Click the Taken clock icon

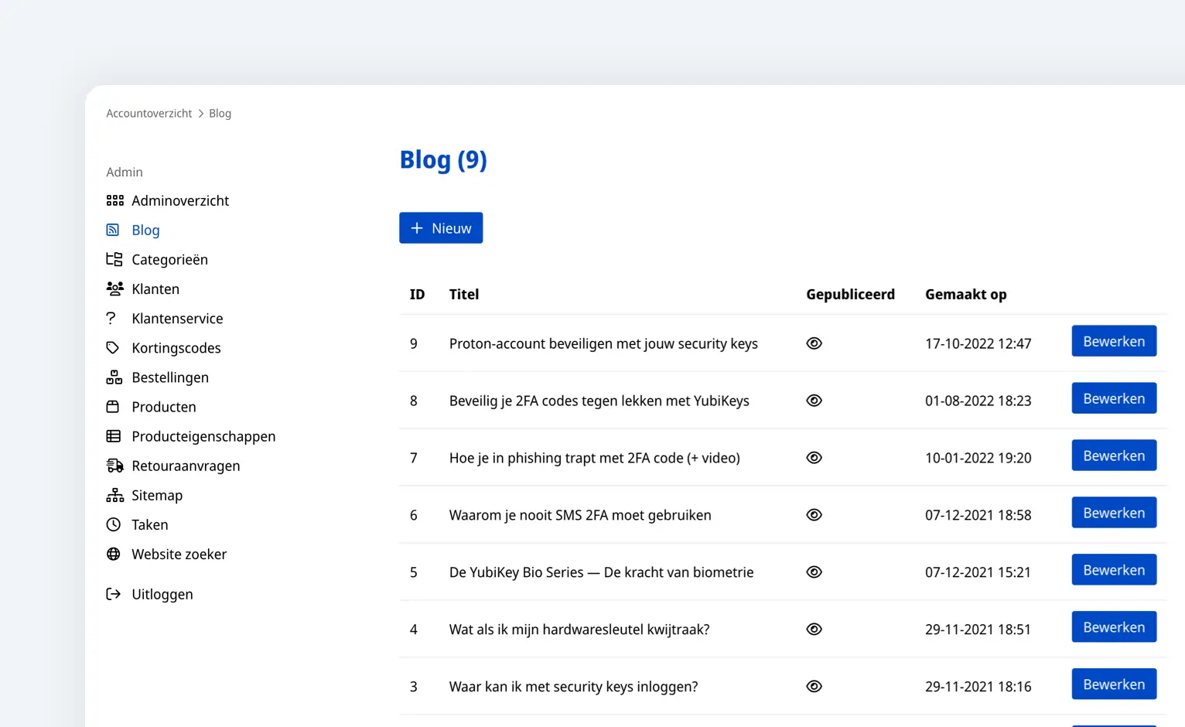coord(114,524)
